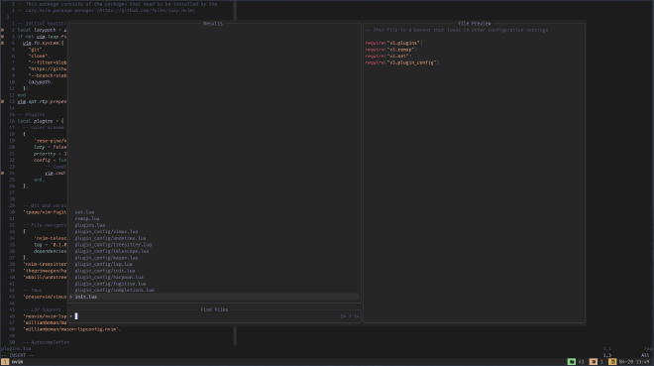Click green folder icon in tmux status bar

[x=572, y=362]
